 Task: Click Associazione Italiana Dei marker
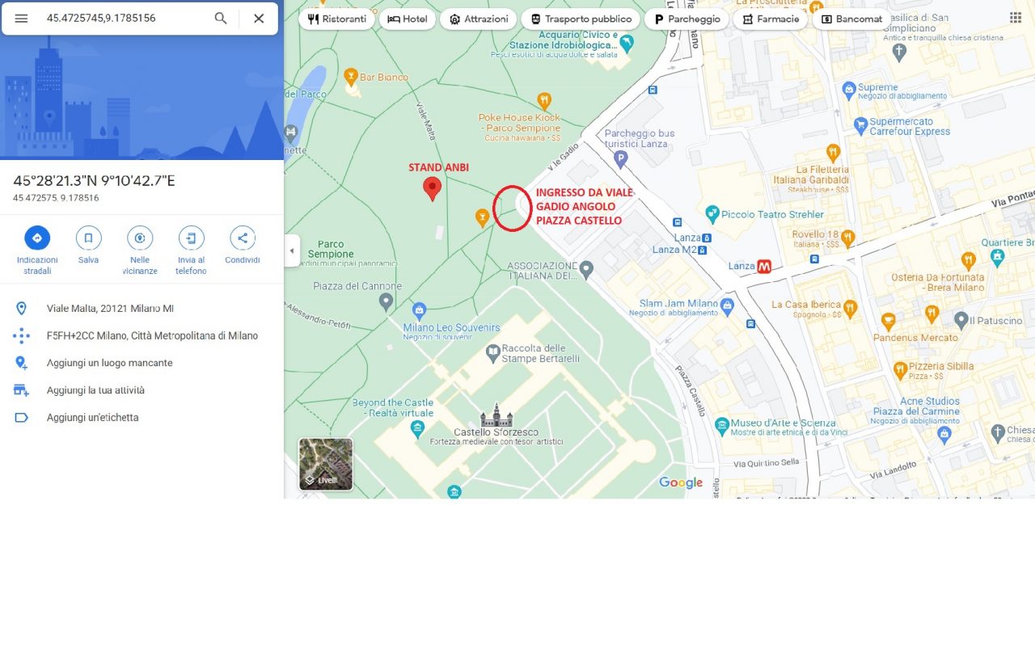click(x=587, y=270)
